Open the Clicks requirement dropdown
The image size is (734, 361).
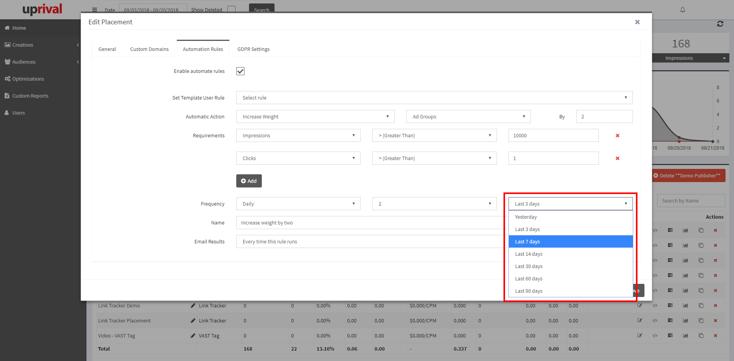click(298, 158)
